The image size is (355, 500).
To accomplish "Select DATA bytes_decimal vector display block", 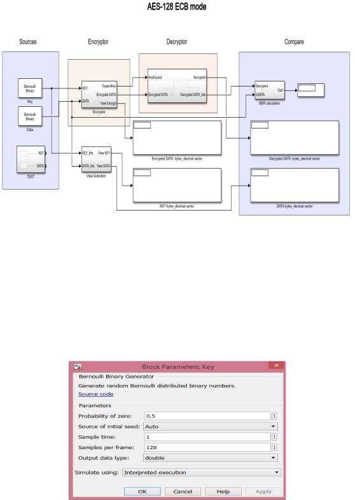I will pos(295,185).
